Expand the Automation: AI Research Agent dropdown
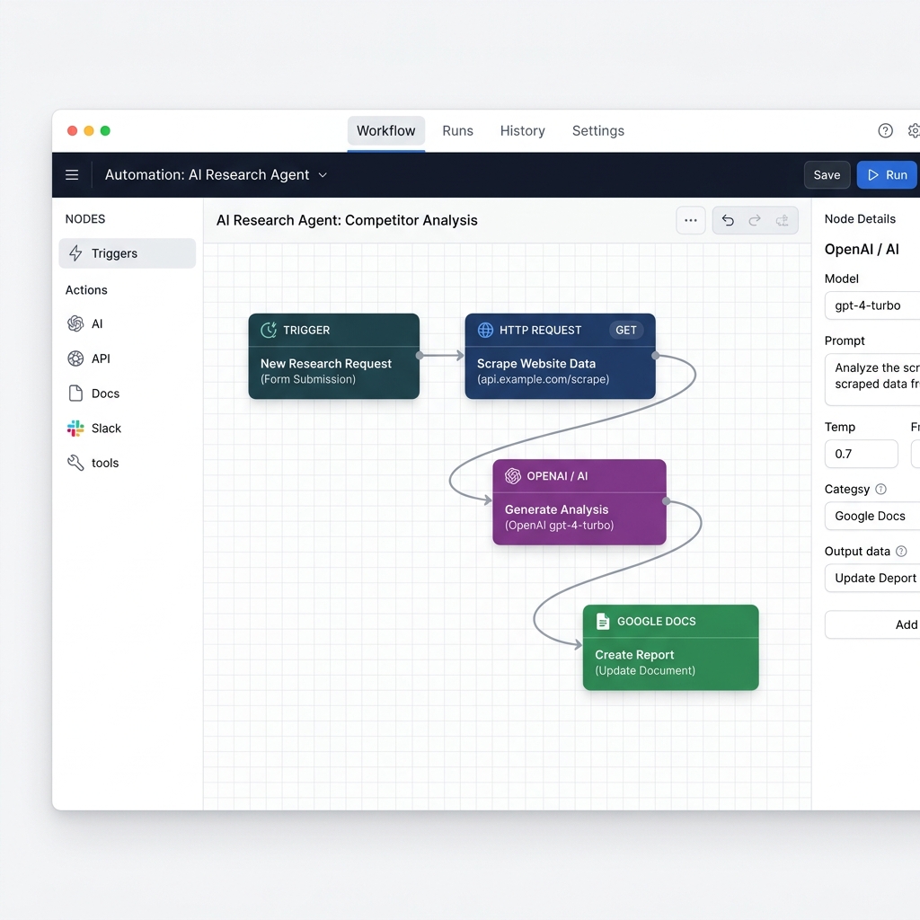Screen dimensions: 920x920 [x=323, y=174]
